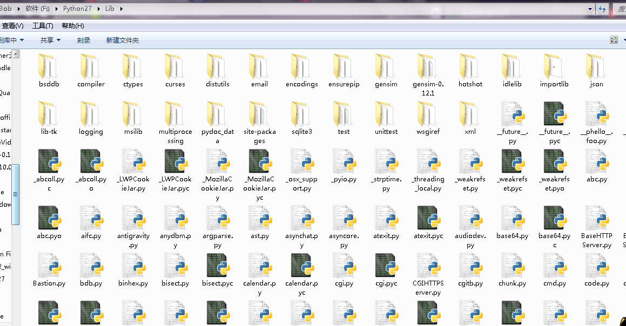Click the navigation pane scroll-up arrow
Image resolution: width=626 pixels, height=326 pixels.
[x=16, y=53]
